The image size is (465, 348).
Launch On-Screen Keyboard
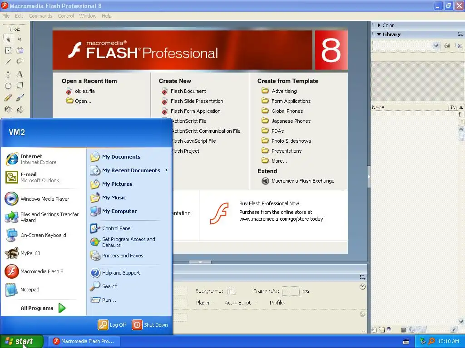click(43, 235)
